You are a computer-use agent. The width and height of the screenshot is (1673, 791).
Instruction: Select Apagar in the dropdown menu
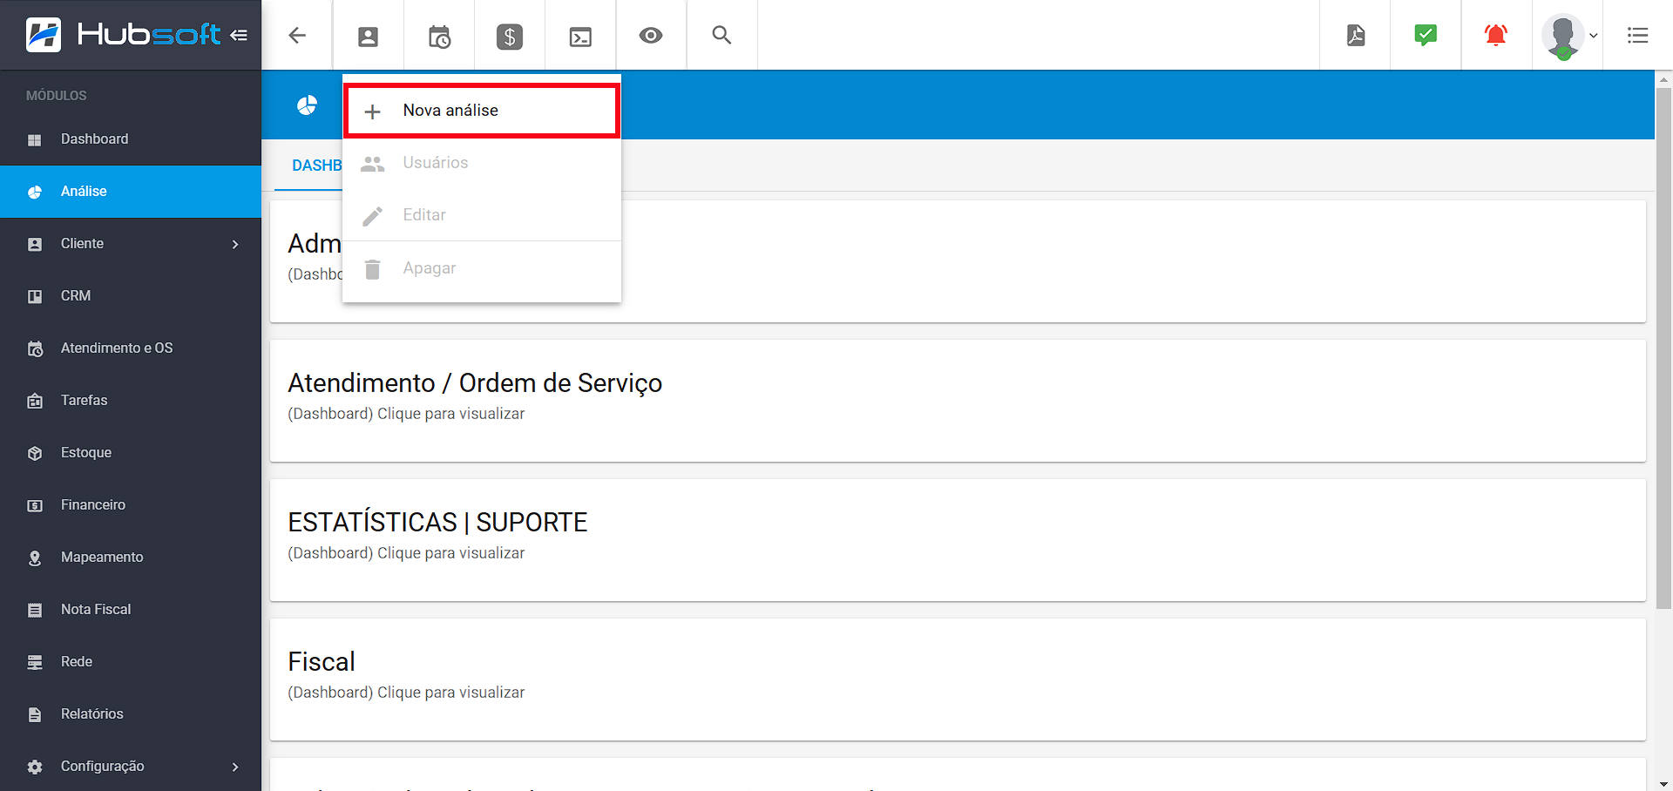point(482,268)
